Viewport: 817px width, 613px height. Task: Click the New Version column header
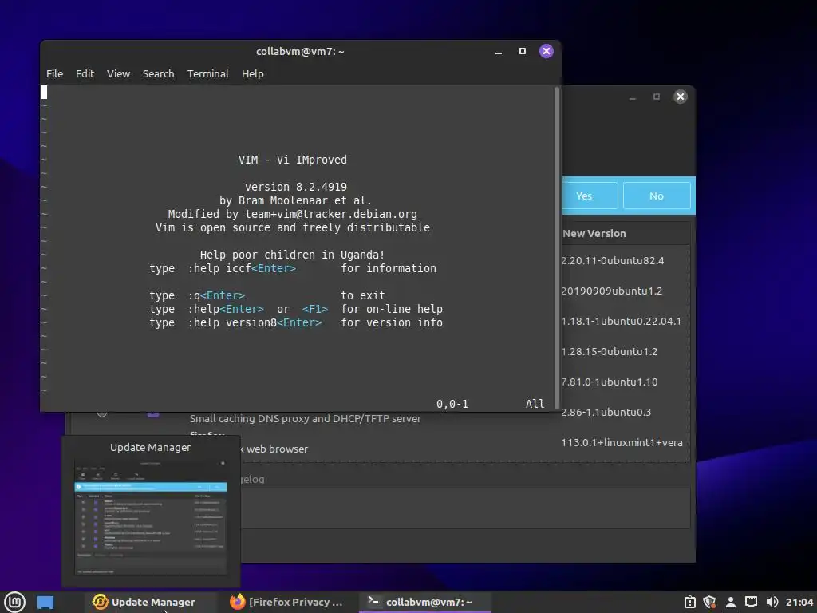[594, 234]
